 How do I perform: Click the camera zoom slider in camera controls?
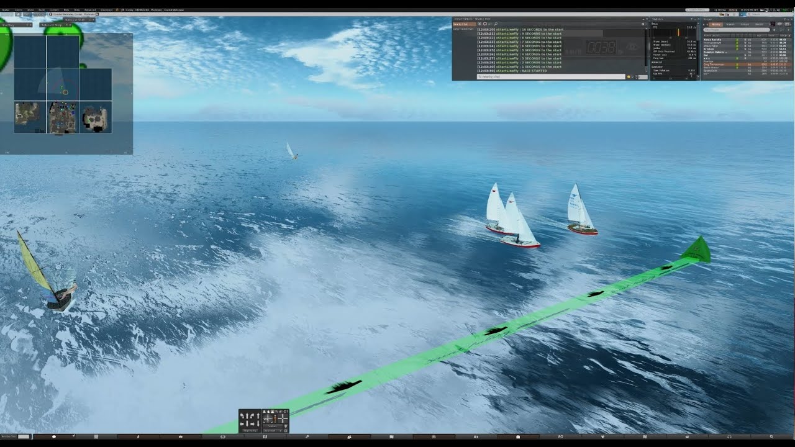pos(275,418)
